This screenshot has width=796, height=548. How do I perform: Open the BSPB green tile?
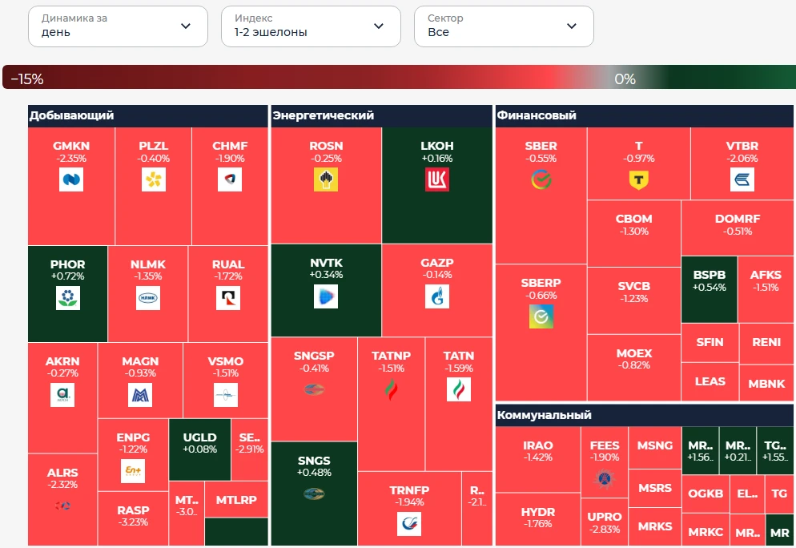click(x=710, y=289)
